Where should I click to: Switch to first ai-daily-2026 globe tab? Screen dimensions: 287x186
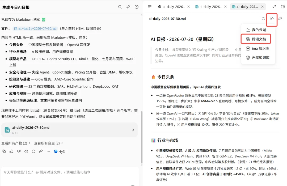[172, 7]
